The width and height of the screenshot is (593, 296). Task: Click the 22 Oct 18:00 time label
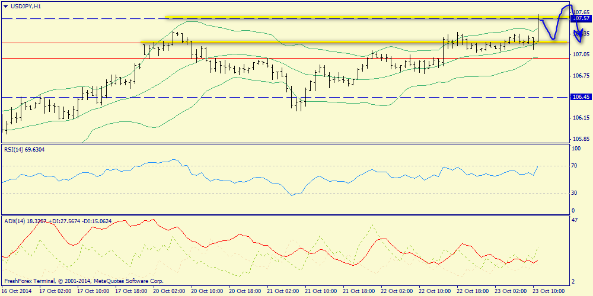pyautogui.click(x=473, y=291)
